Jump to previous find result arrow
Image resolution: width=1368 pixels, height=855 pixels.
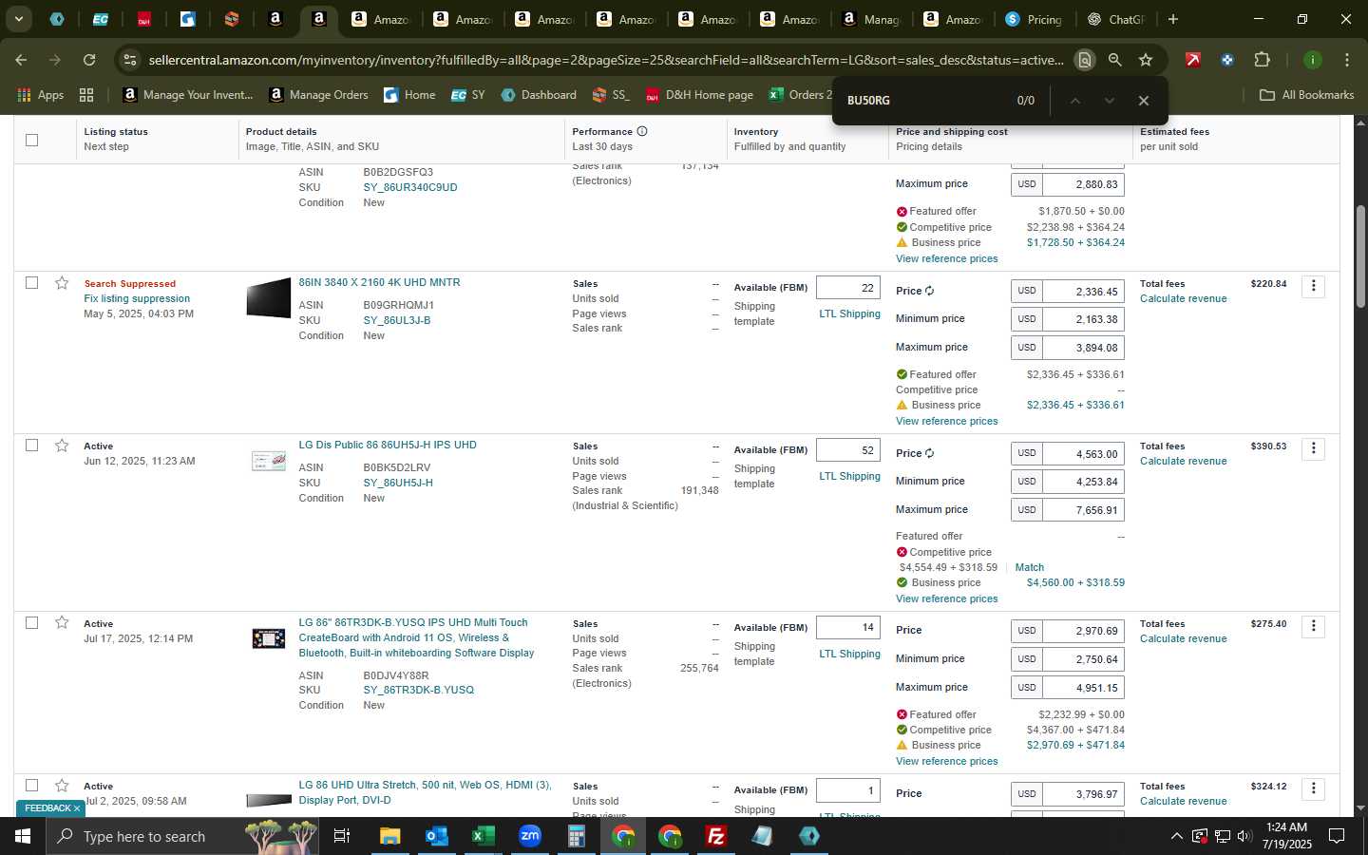click(x=1075, y=101)
